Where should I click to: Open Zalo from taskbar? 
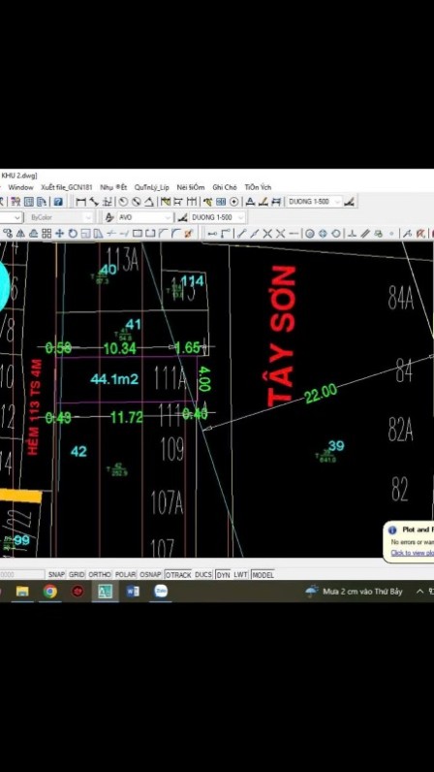point(161,592)
